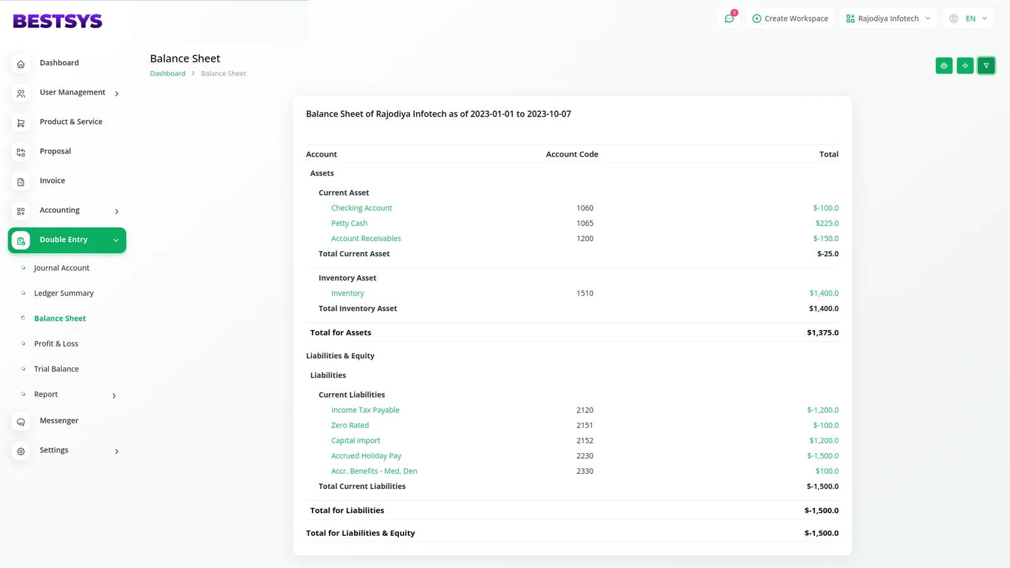The image size is (1010, 568).
Task: Click the print balance sheet icon
Action: pos(944,66)
